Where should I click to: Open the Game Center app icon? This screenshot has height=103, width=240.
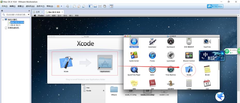pyautogui.click(x=134, y=55)
